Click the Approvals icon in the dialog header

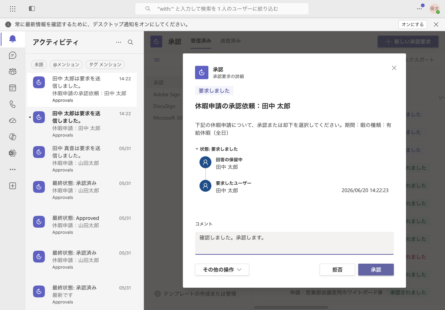pyautogui.click(x=202, y=73)
